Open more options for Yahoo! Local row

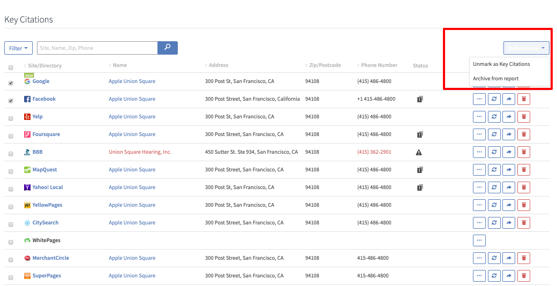[479, 187]
